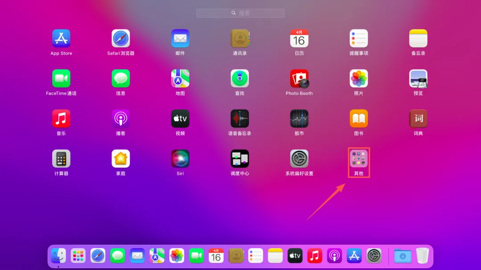
Task: Open the Trash in the Dock
Action: point(422,256)
